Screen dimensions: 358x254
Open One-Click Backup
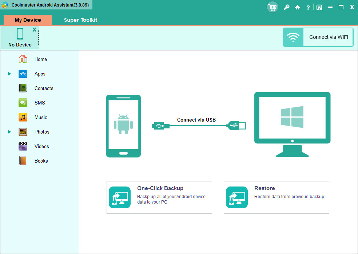tap(159, 197)
